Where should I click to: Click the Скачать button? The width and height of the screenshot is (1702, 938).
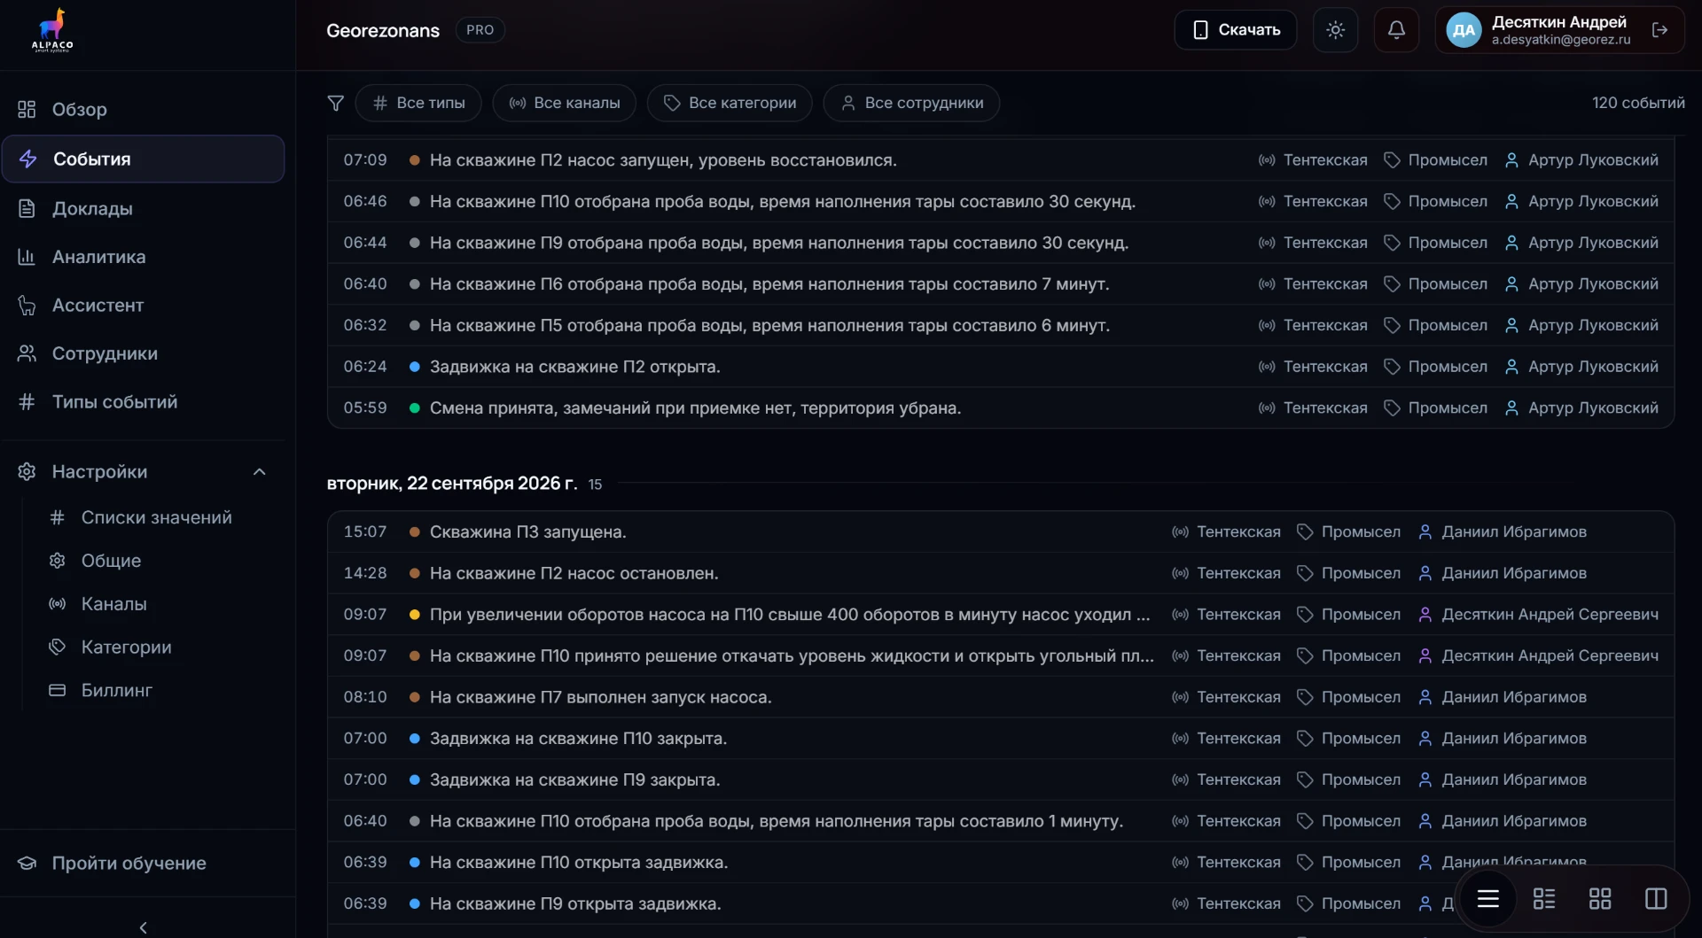click(1235, 30)
